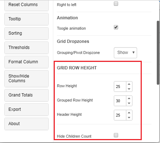Open Show/Hide Columns section
The image size is (160, 143).
pyautogui.click(x=26, y=79)
